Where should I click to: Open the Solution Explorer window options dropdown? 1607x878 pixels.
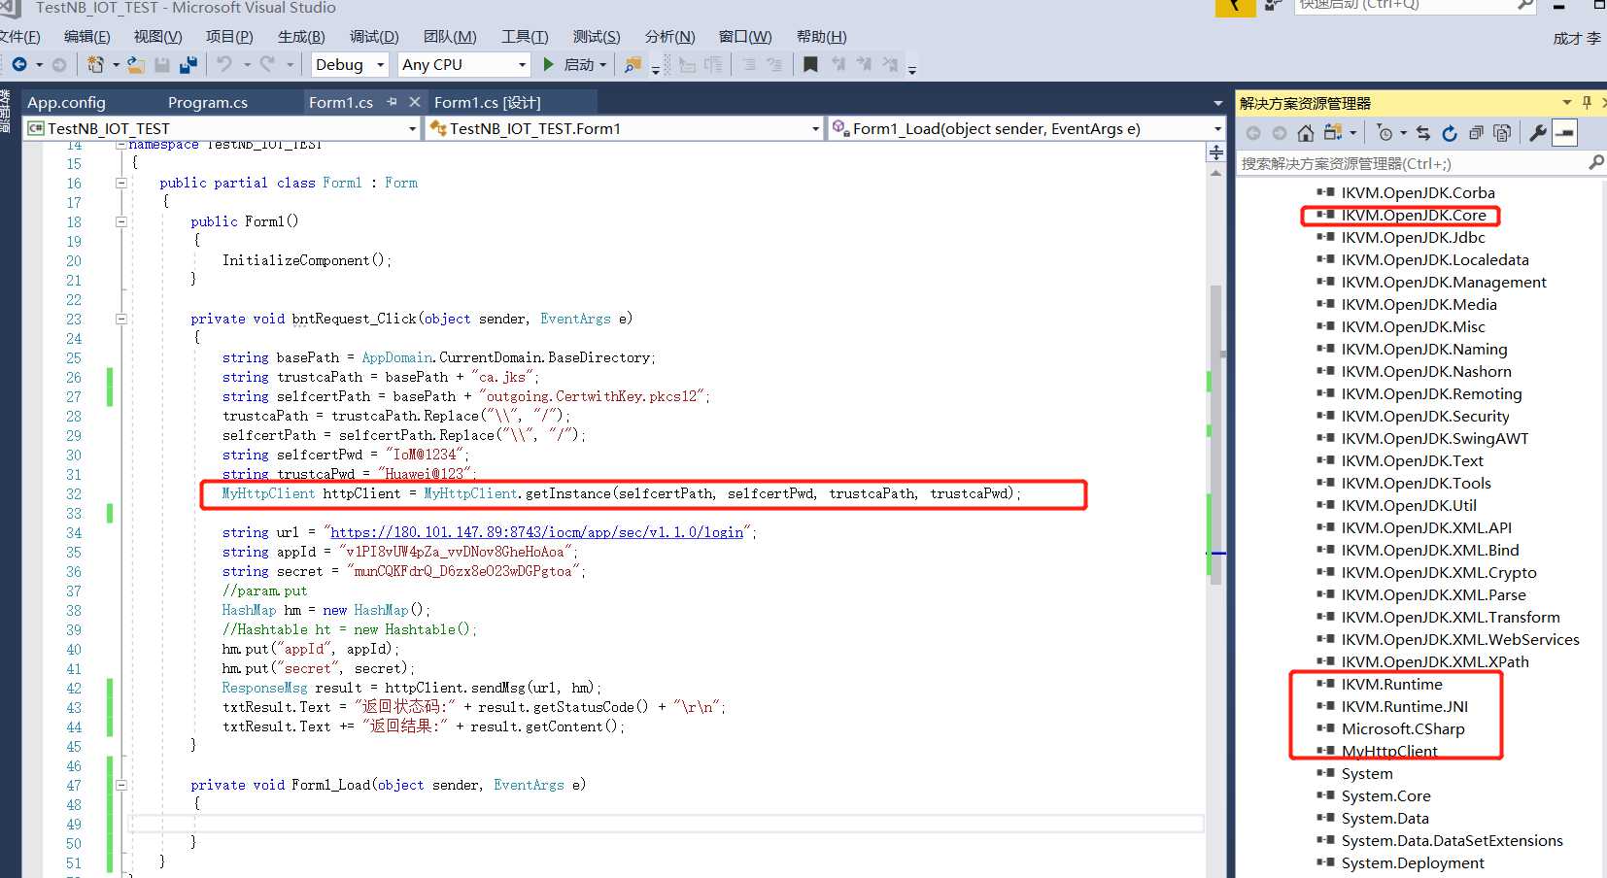1566,102
